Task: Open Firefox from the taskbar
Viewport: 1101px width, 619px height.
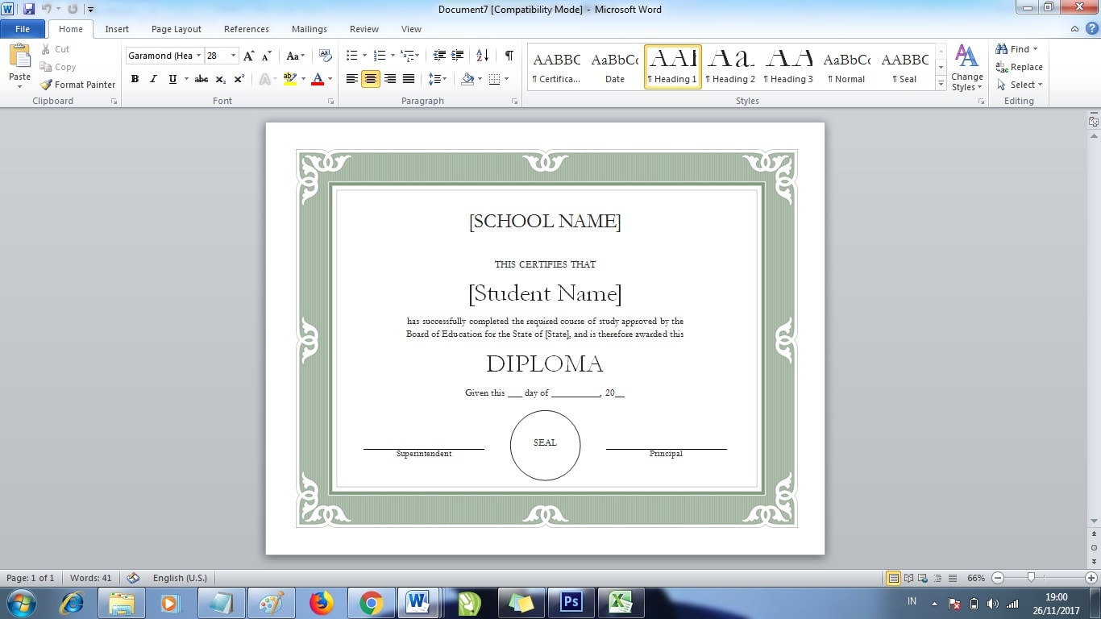Action: tap(322, 603)
